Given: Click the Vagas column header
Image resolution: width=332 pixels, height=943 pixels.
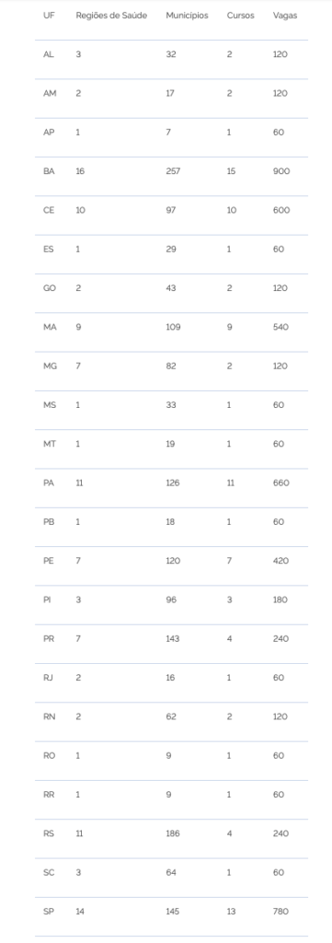Looking at the screenshot, I should pos(284,16).
